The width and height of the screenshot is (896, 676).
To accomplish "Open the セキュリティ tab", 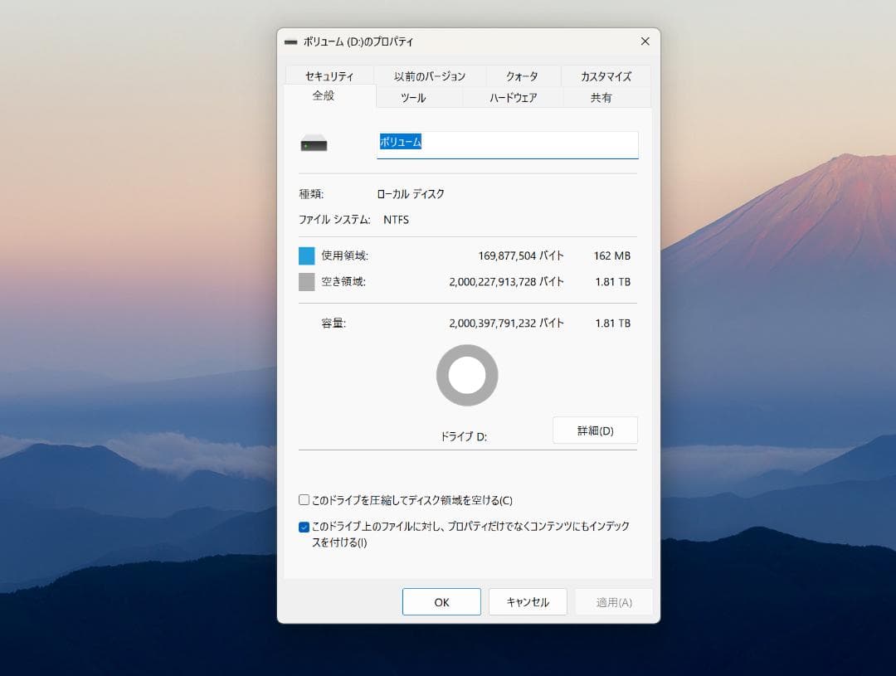I will (329, 75).
